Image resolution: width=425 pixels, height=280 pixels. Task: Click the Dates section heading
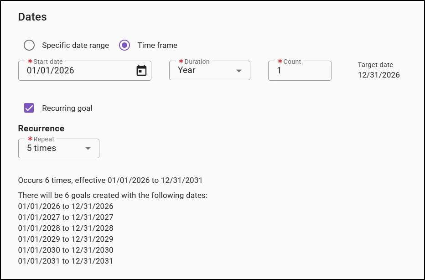(x=31, y=17)
